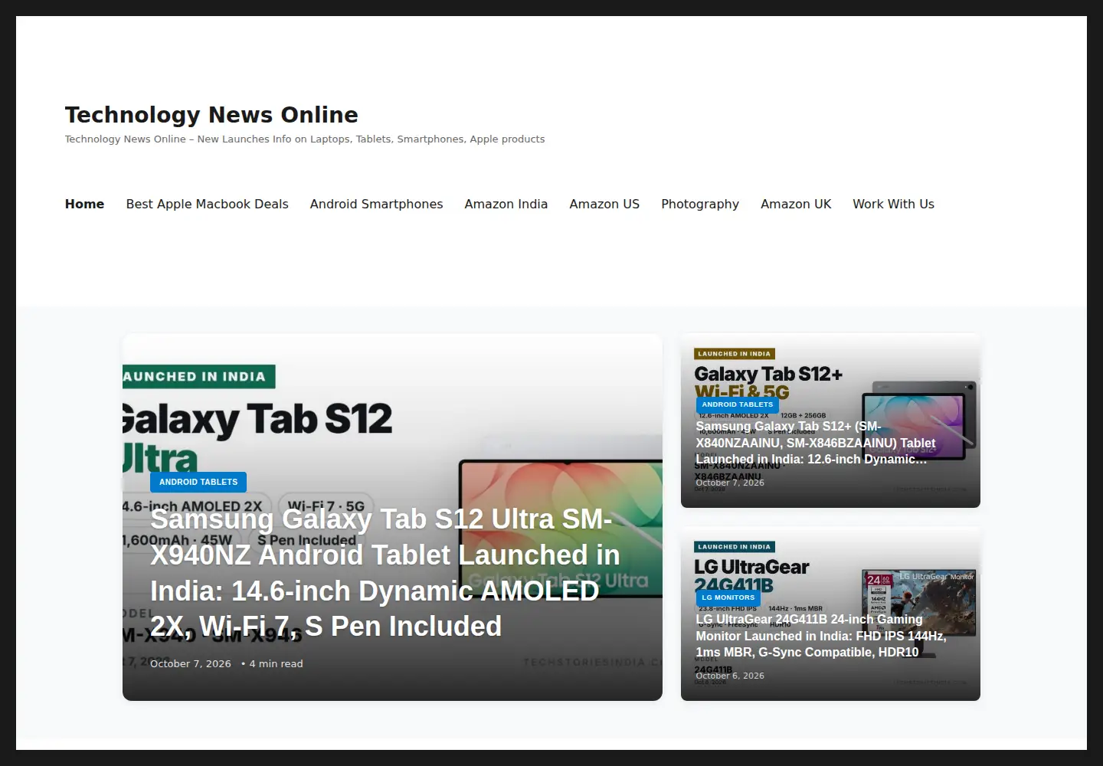Go to Android Smartphones menu item
1103x766 pixels.
376,204
